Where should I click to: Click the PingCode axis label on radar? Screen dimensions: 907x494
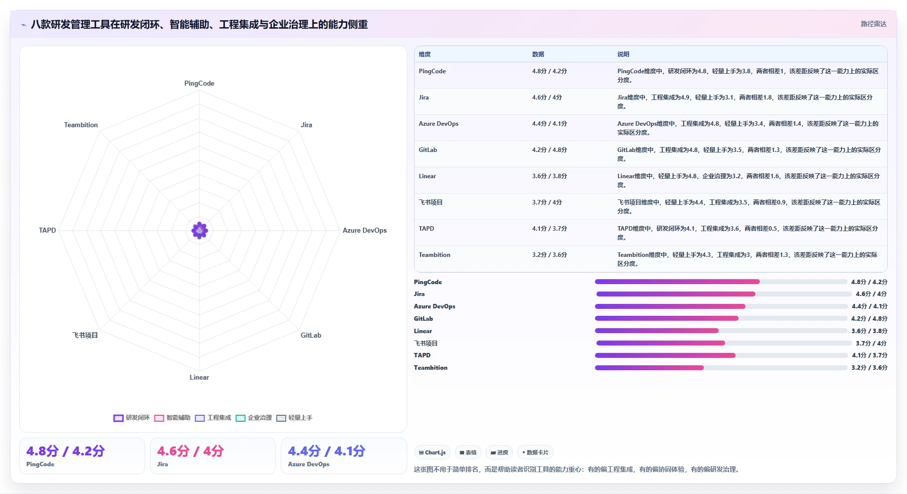point(199,83)
